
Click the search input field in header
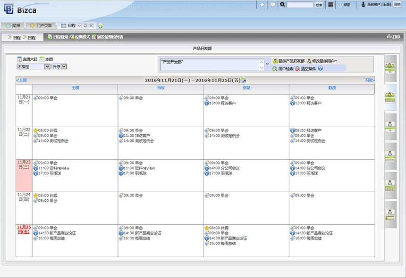(300, 5)
